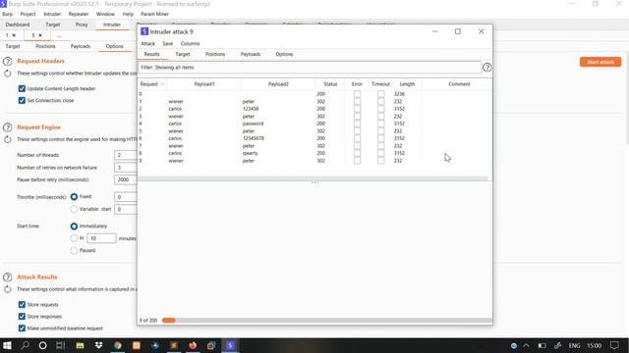Reset Attack Results settings to default
The image size is (629, 353).
pos(7,289)
